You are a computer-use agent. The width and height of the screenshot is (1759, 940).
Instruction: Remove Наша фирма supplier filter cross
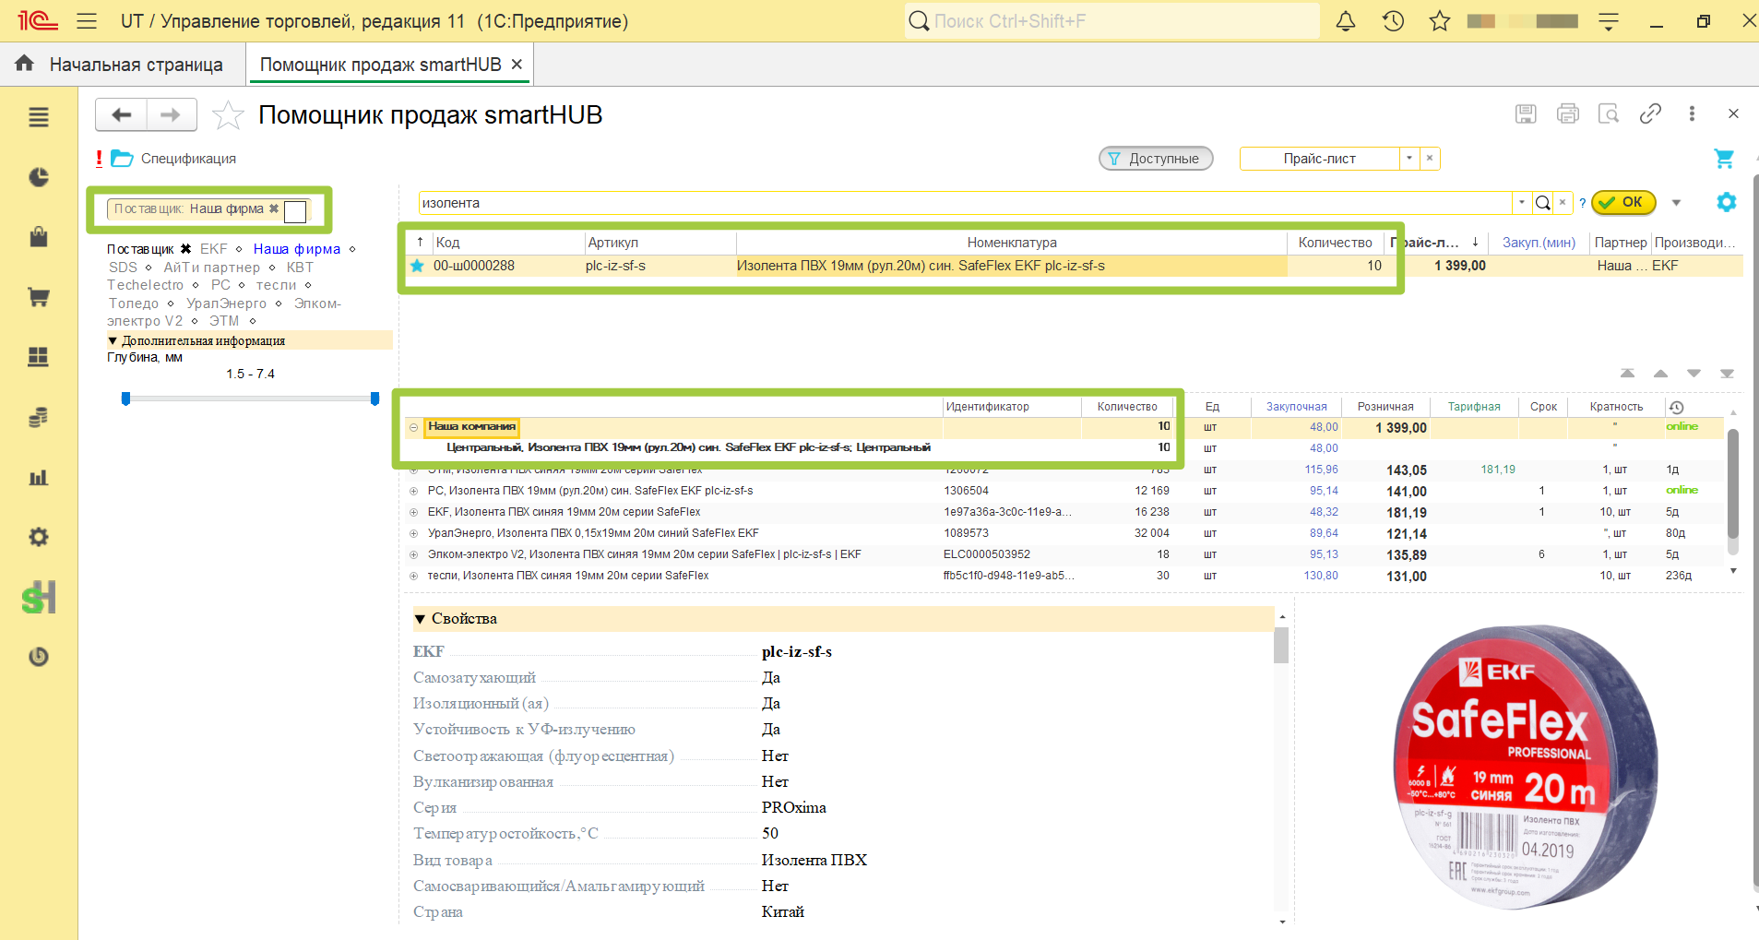[274, 208]
